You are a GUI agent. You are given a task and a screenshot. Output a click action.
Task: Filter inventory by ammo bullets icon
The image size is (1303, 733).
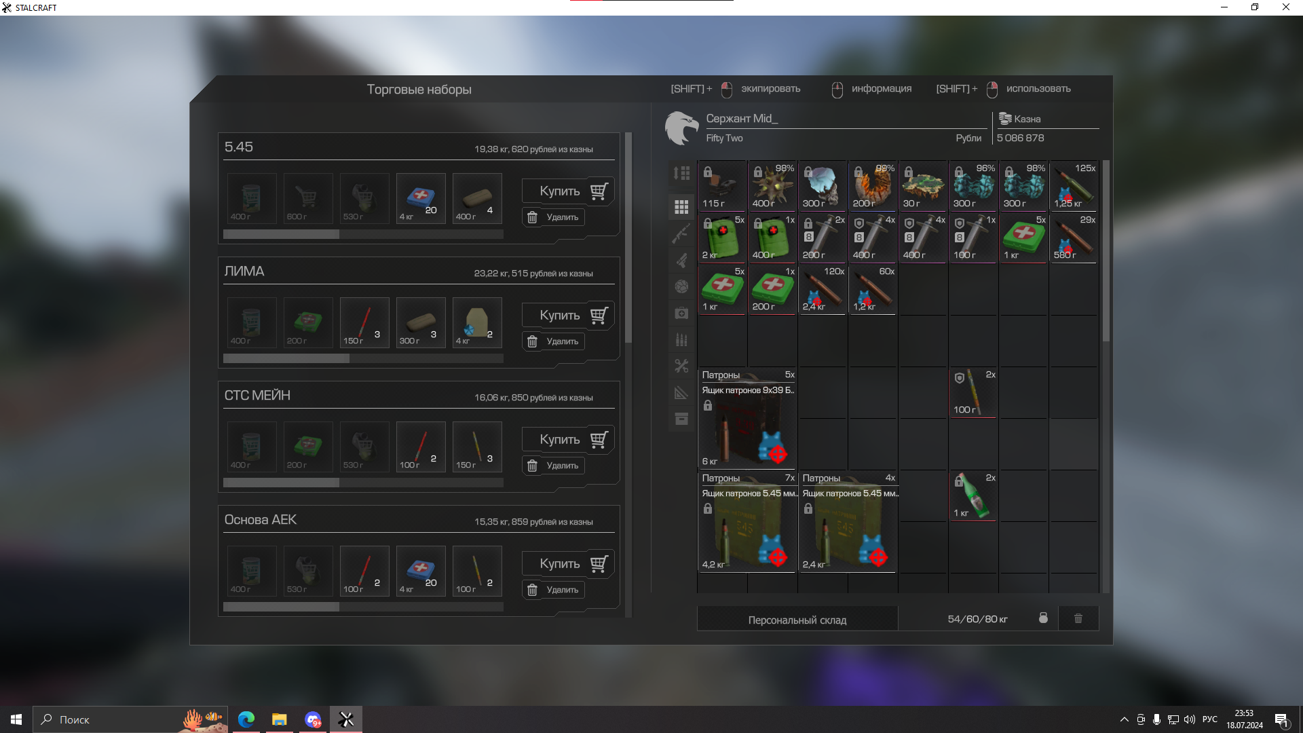(681, 339)
